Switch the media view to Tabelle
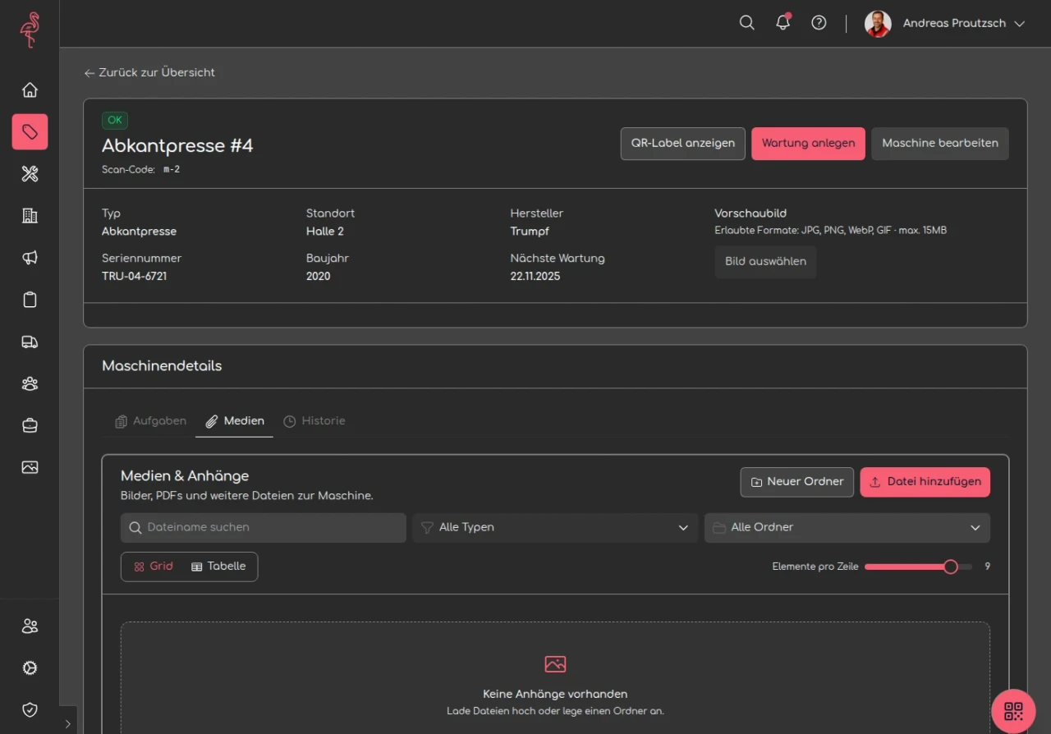1051x734 pixels. pos(218,567)
